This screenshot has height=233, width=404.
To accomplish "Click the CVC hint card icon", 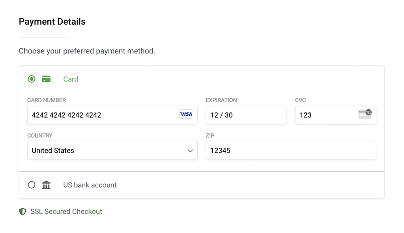I will (365, 114).
